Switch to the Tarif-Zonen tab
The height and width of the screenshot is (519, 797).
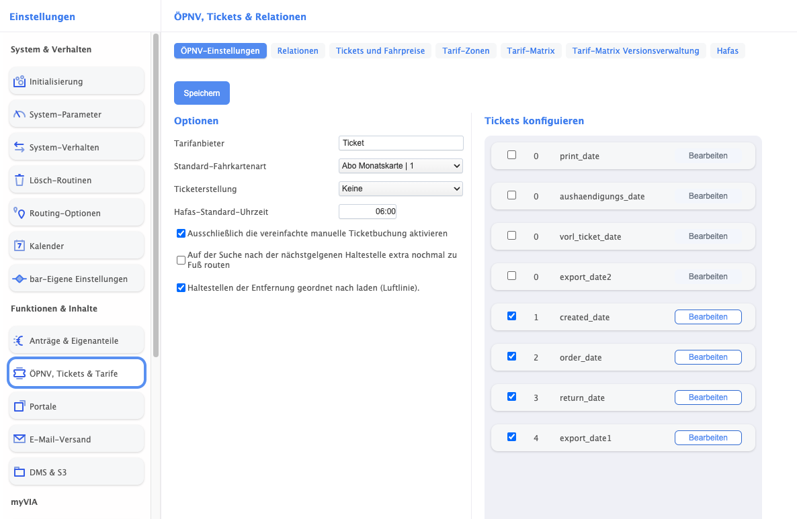pos(466,51)
